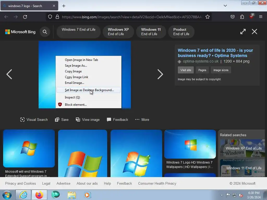
Task: Click the taskbar clock showing 6:30 PM
Action: (x=254, y=195)
